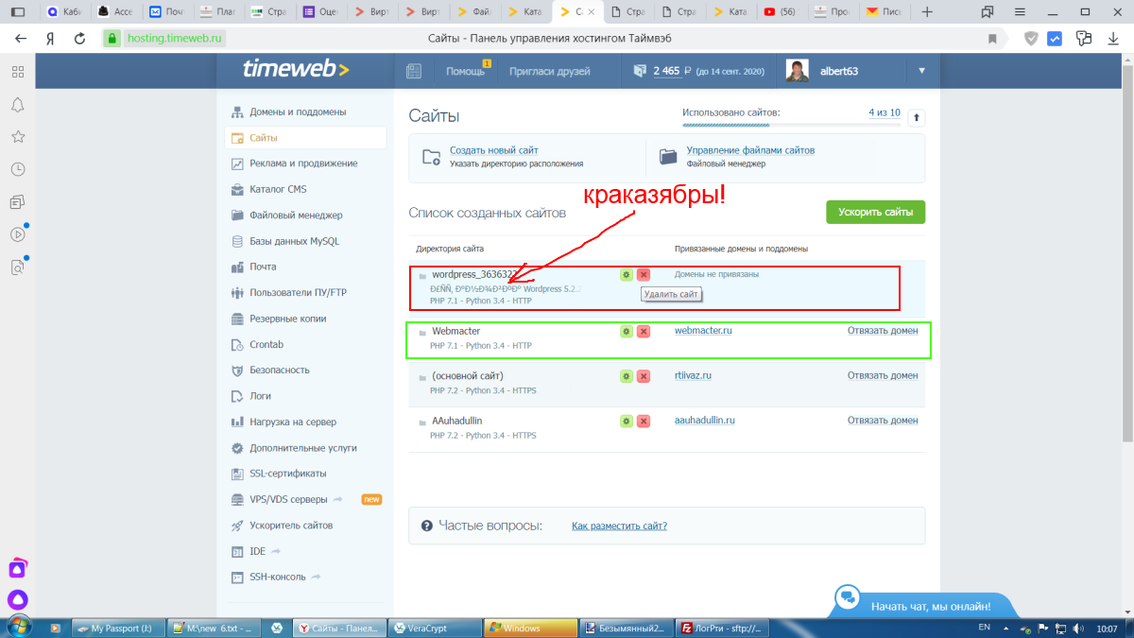Screen dimensions: 1134x638
Task: Delete the wordpress_3636 site with red X
Action: point(644,274)
